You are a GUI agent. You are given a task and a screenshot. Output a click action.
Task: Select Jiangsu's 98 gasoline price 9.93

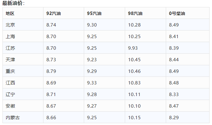[133, 48]
